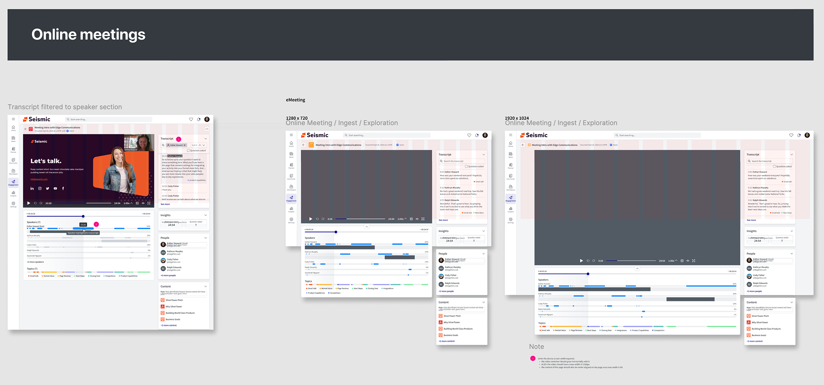Viewport: 824px width, 385px height.
Task: Play video in 1920x1024 mockup
Action: 582,260
